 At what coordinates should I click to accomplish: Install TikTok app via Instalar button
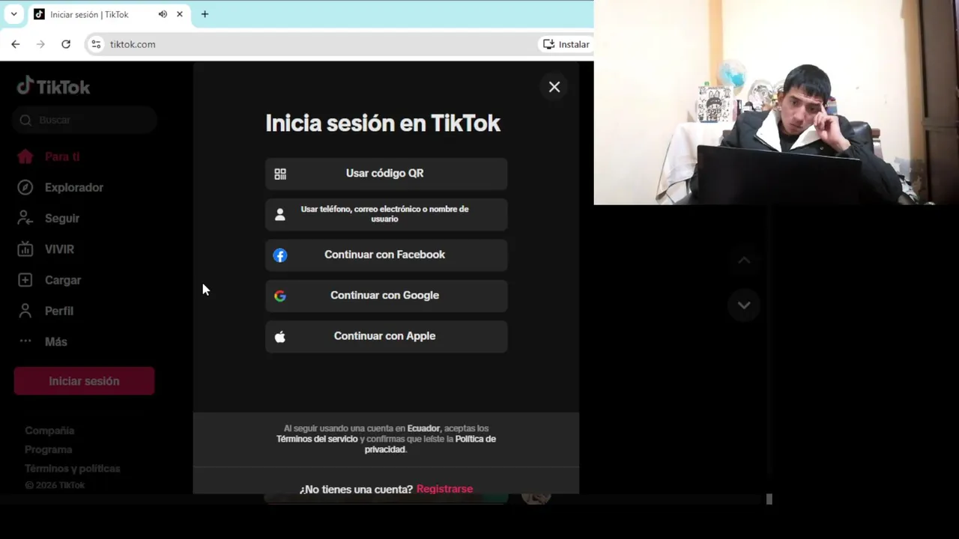[x=566, y=44]
